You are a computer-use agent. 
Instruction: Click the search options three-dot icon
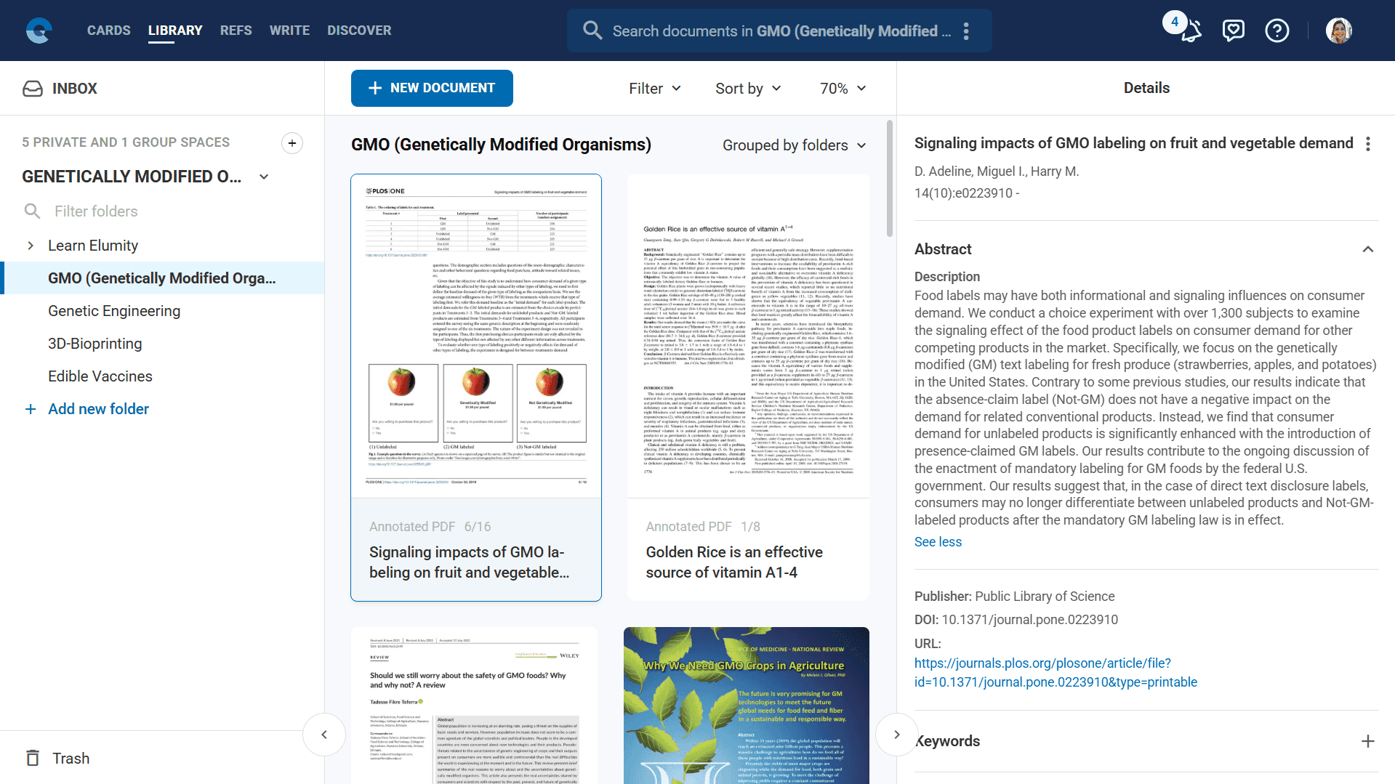coord(966,31)
